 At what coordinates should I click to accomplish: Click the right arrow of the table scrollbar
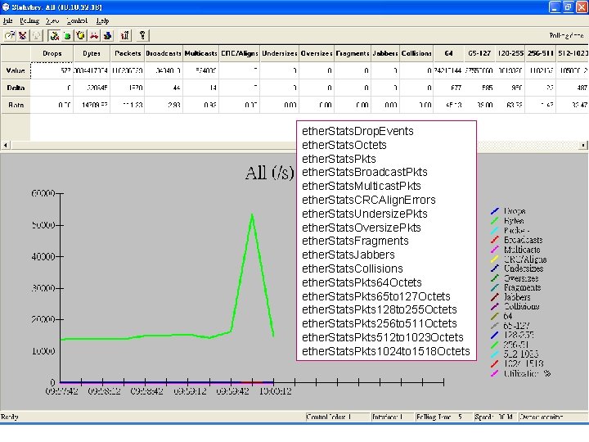tap(583, 145)
